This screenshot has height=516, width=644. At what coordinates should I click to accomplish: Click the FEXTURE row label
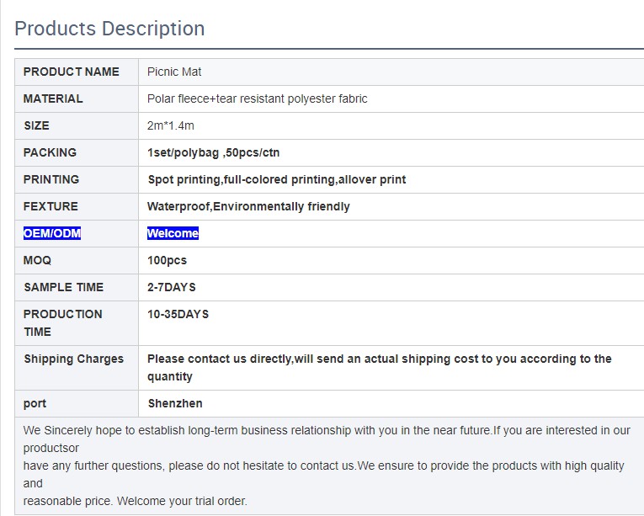(x=51, y=206)
